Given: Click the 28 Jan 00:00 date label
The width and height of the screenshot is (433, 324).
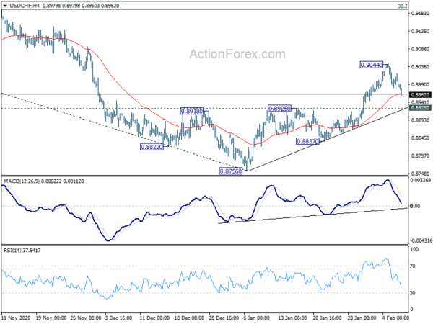Looking at the screenshot, I should [362, 318].
